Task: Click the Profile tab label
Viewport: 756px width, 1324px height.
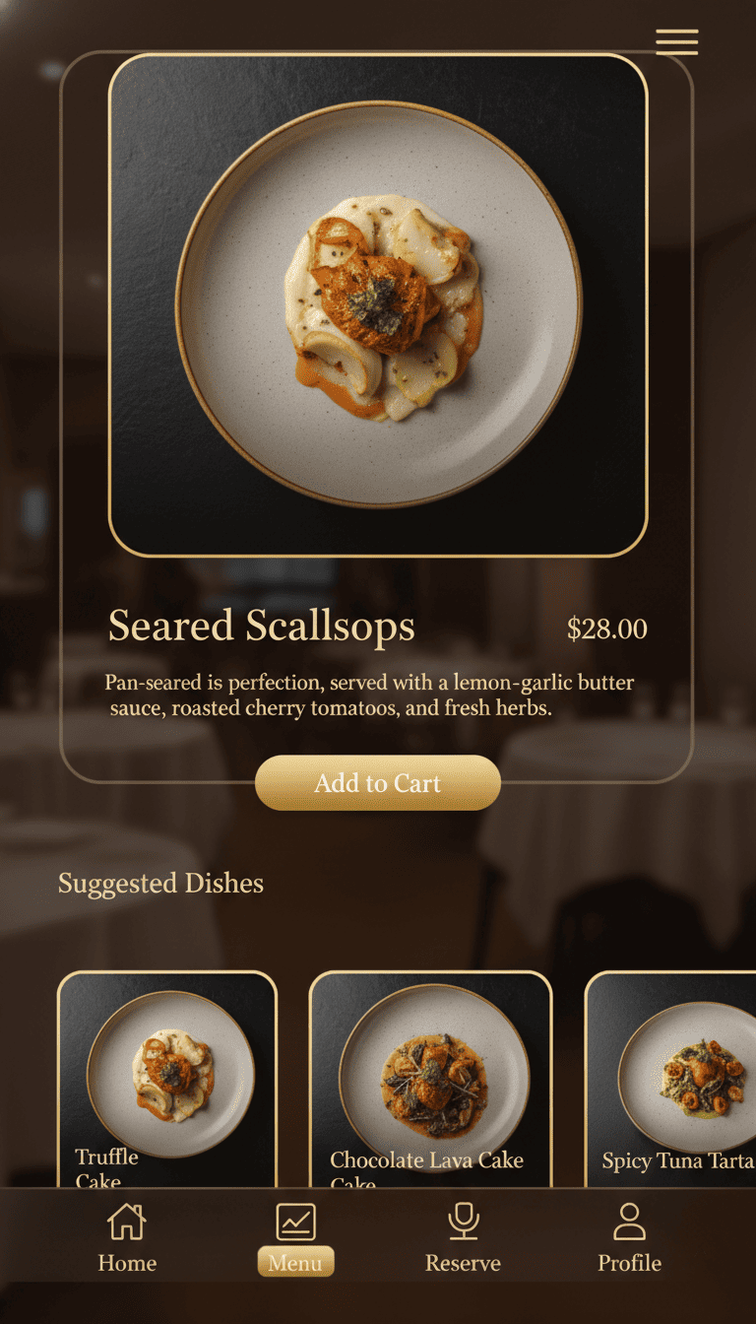Action: point(629,1263)
